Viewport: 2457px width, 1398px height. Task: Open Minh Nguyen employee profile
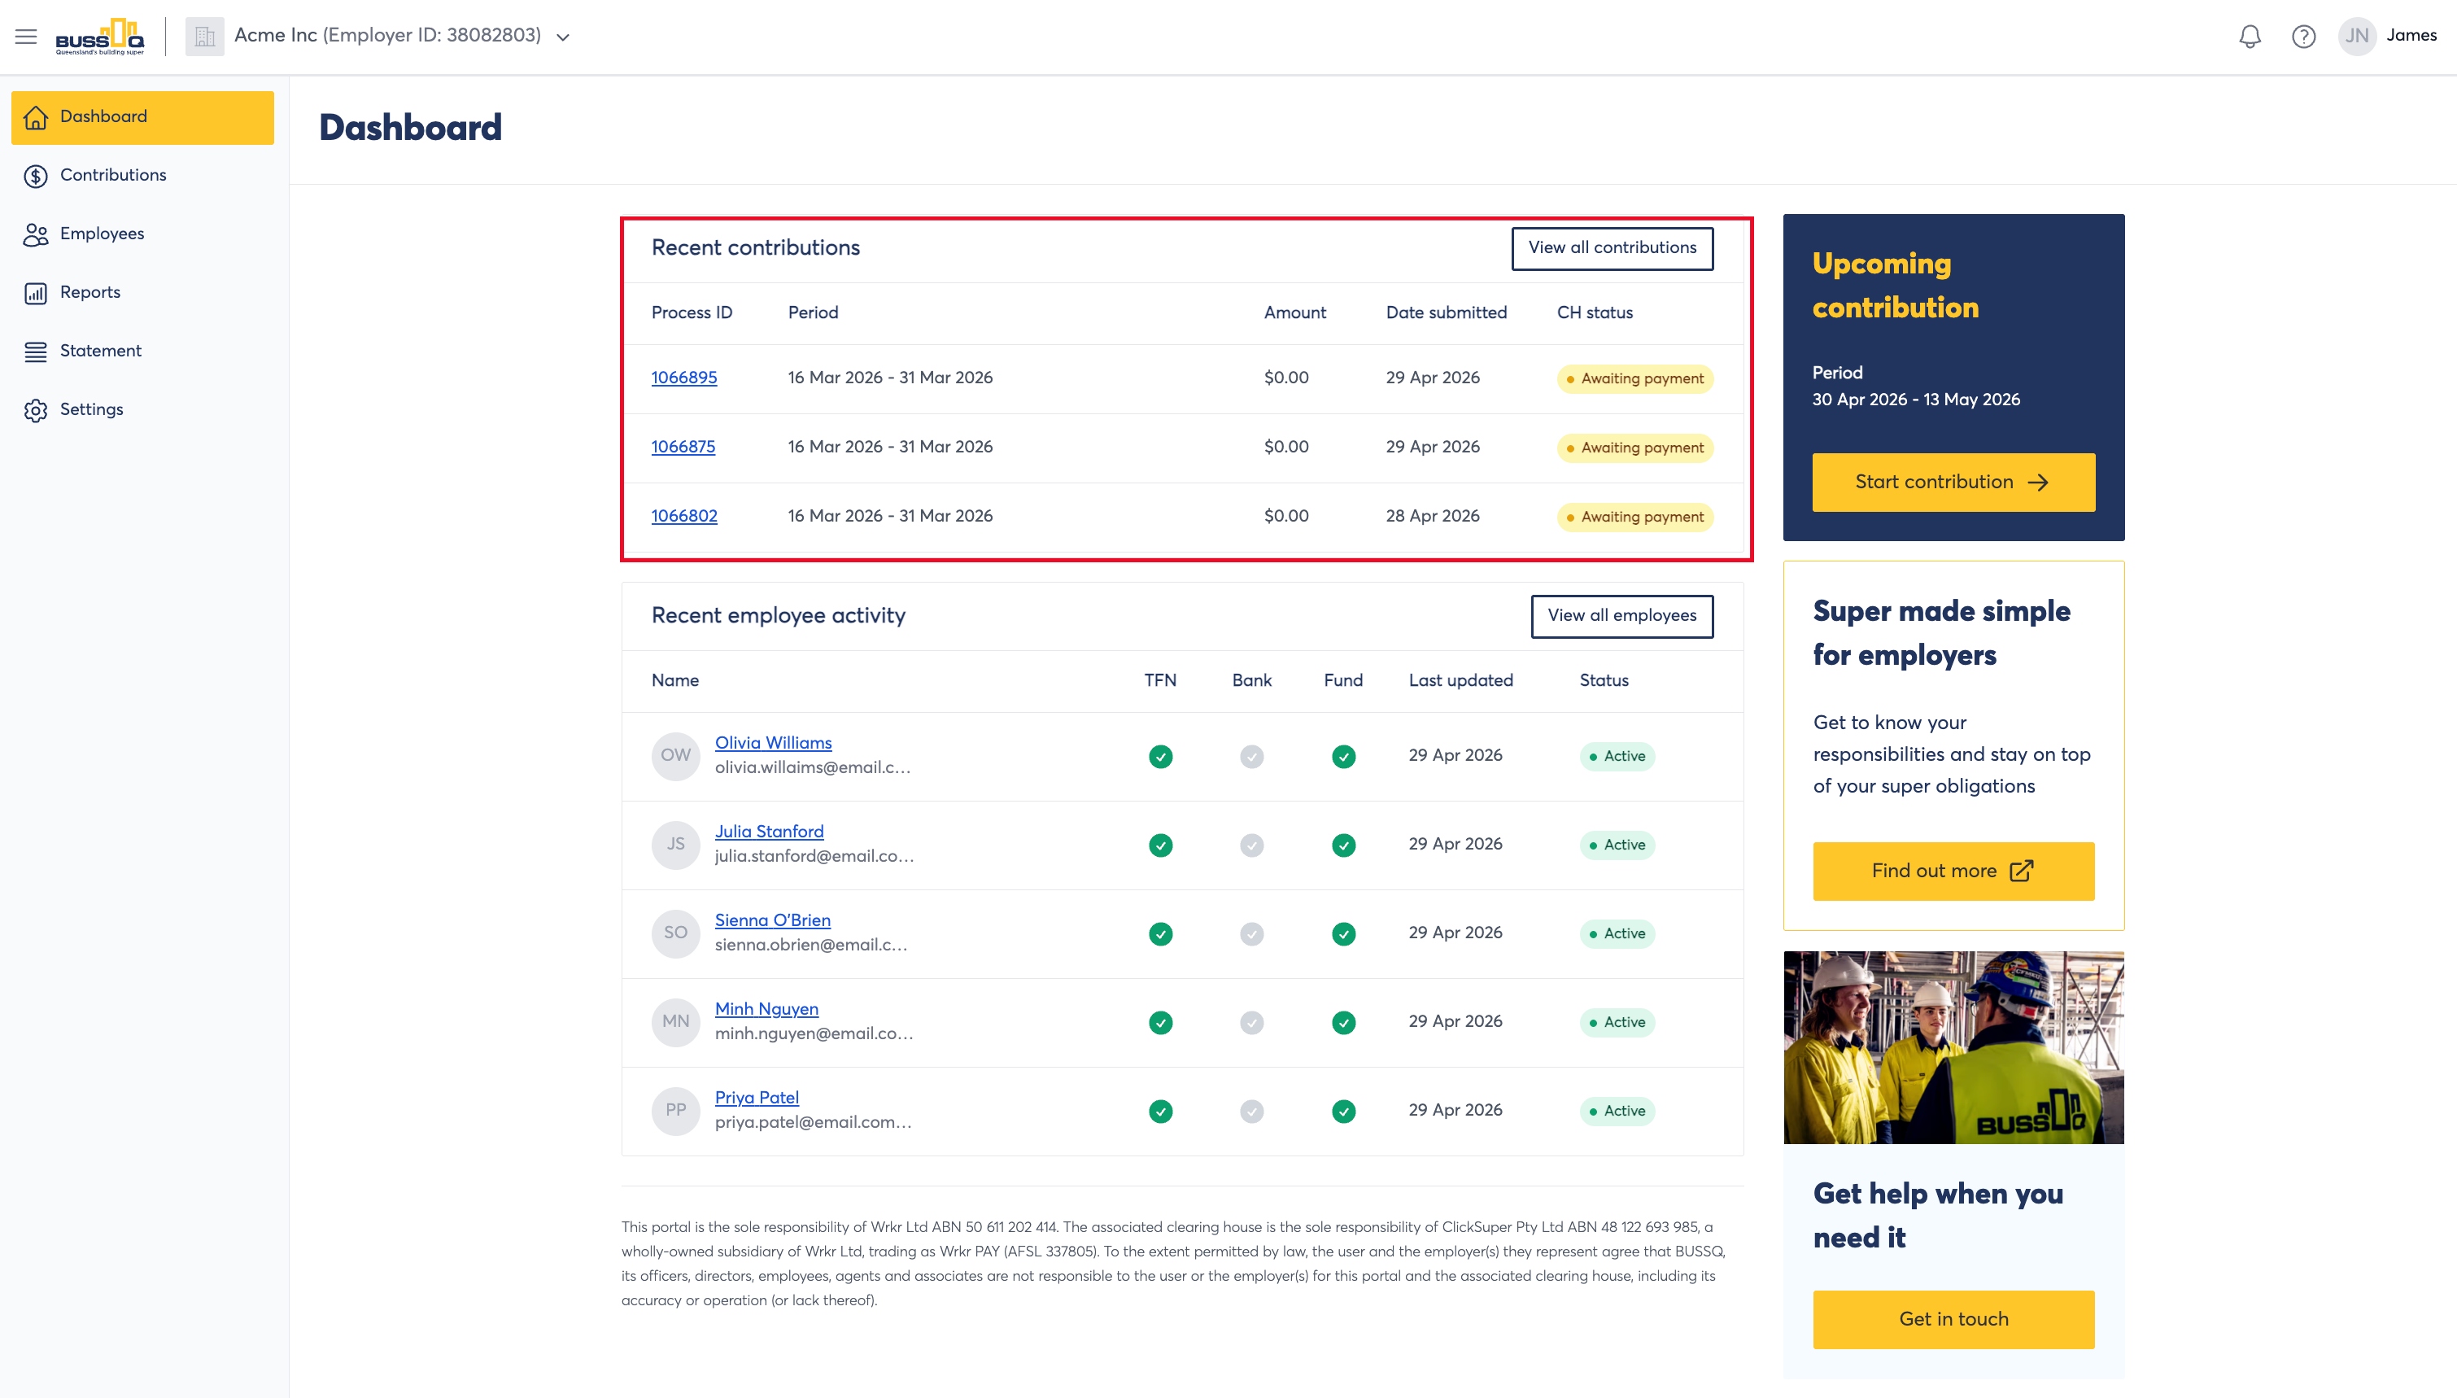(767, 1010)
